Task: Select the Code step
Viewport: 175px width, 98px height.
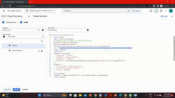Action: click(24, 22)
